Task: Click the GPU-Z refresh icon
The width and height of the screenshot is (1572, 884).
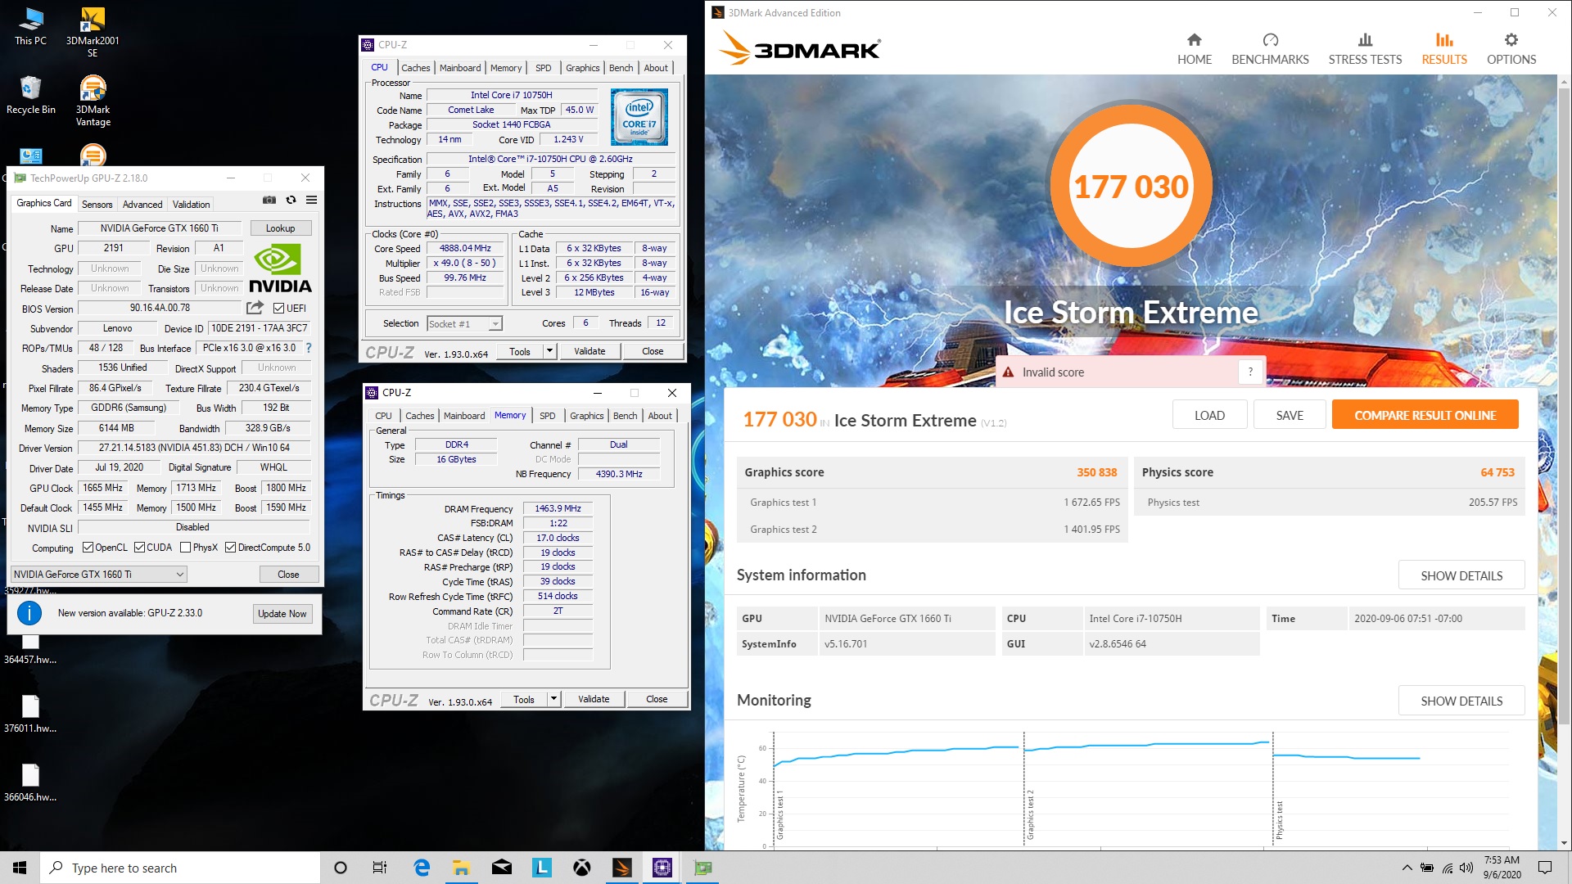Action: click(291, 200)
